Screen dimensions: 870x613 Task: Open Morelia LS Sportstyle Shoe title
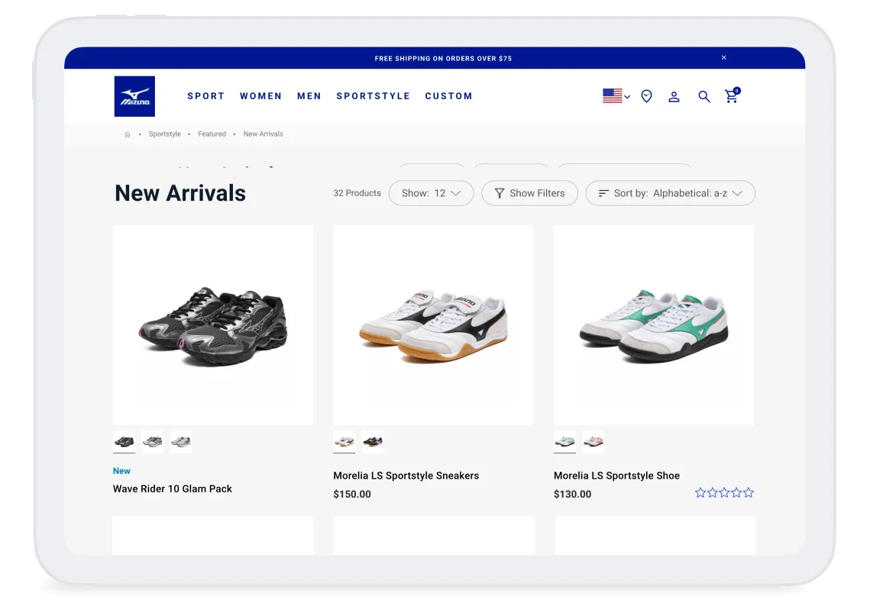click(x=616, y=476)
